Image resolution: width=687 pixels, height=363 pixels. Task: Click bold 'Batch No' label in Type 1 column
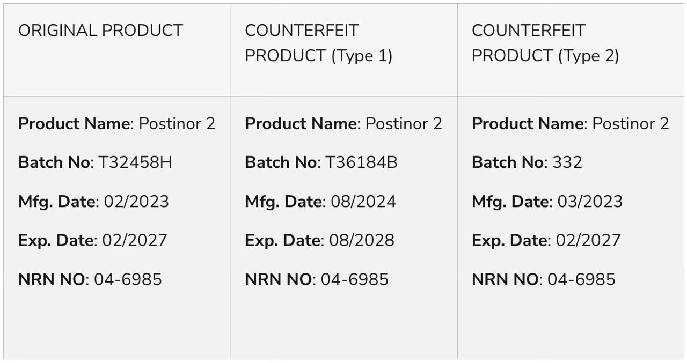pos(281,162)
